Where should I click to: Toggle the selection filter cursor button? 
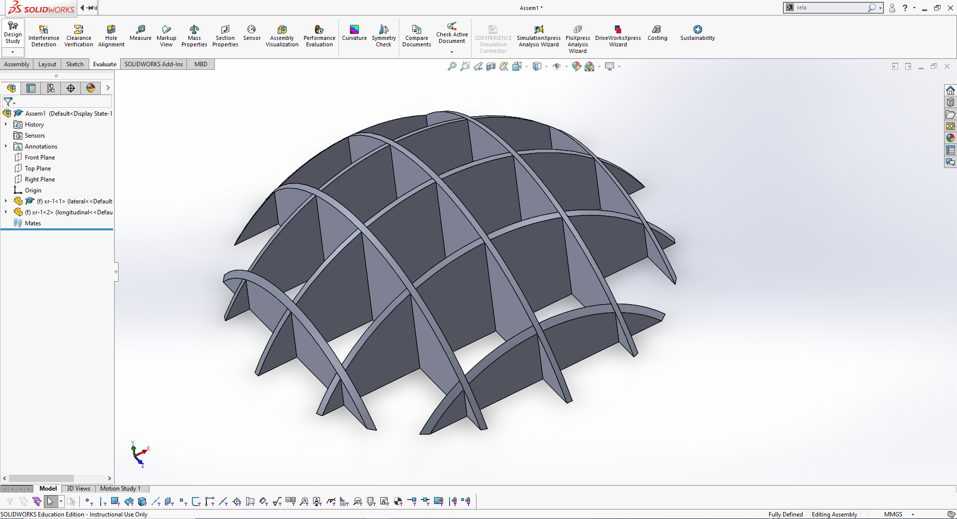[50, 502]
